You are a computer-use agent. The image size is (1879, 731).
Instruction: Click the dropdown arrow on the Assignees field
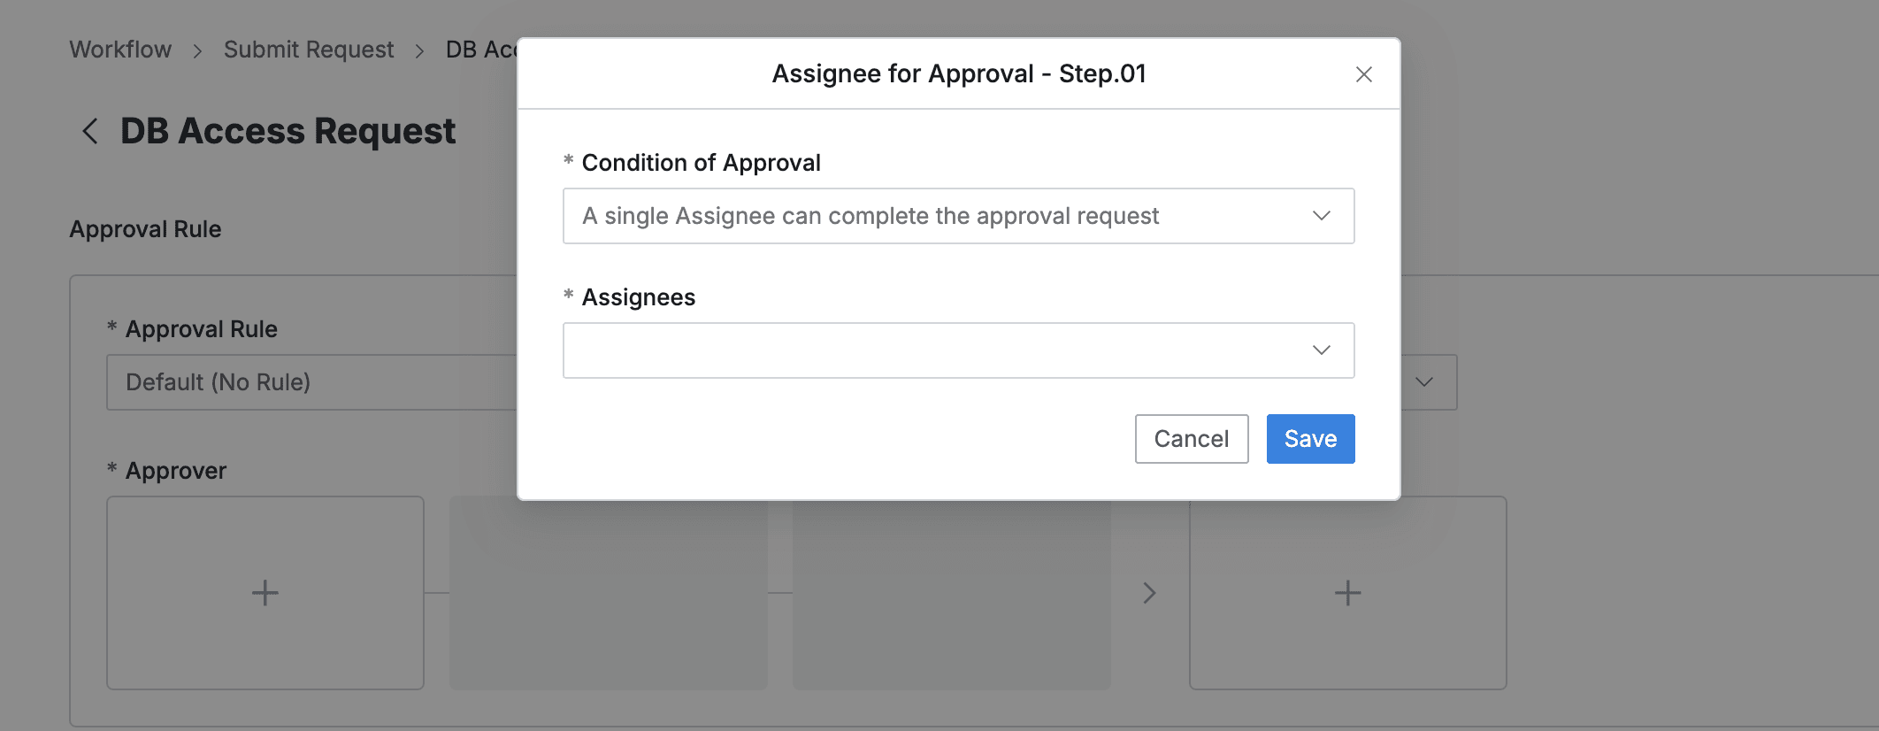pyautogui.click(x=1321, y=350)
